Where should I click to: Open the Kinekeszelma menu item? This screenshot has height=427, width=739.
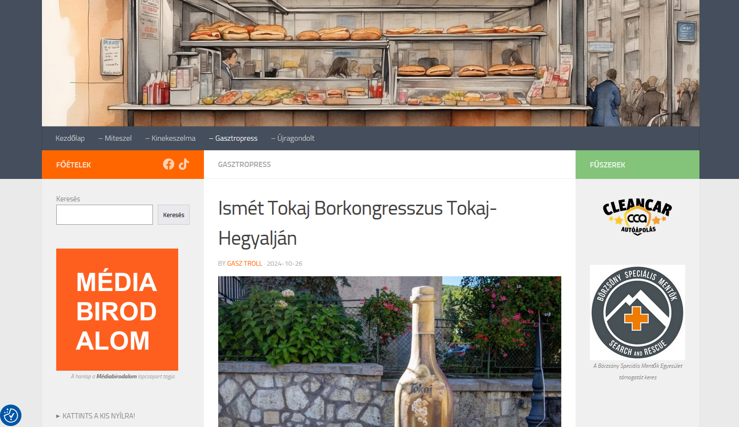pyautogui.click(x=171, y=138)
